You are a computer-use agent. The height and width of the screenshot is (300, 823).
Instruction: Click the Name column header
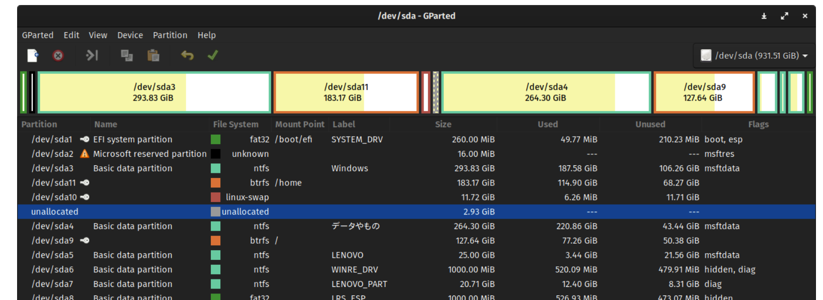(106, 124)
